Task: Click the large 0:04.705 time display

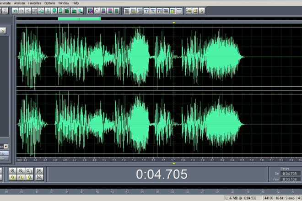Action: [x=162, y=174]
